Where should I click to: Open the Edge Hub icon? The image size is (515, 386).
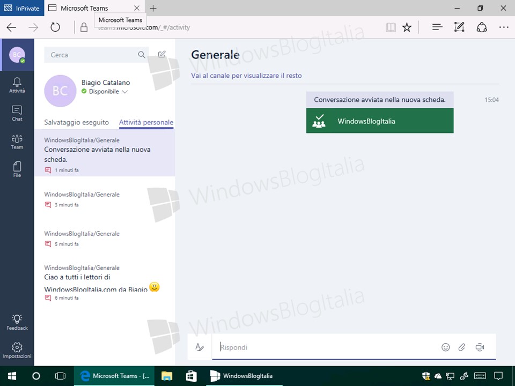click(x=437, y=27)
